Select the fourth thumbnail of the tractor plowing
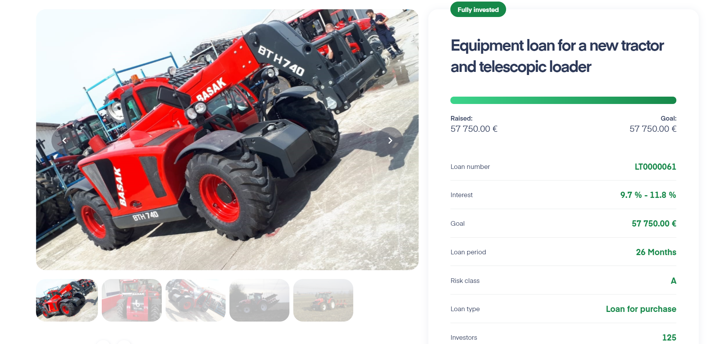Screen dimensions: 722x344 click(259, 300)
